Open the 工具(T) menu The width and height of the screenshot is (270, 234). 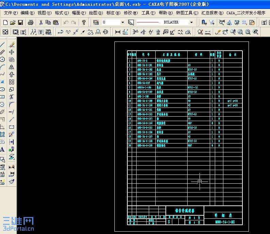(x=148, y=13)
